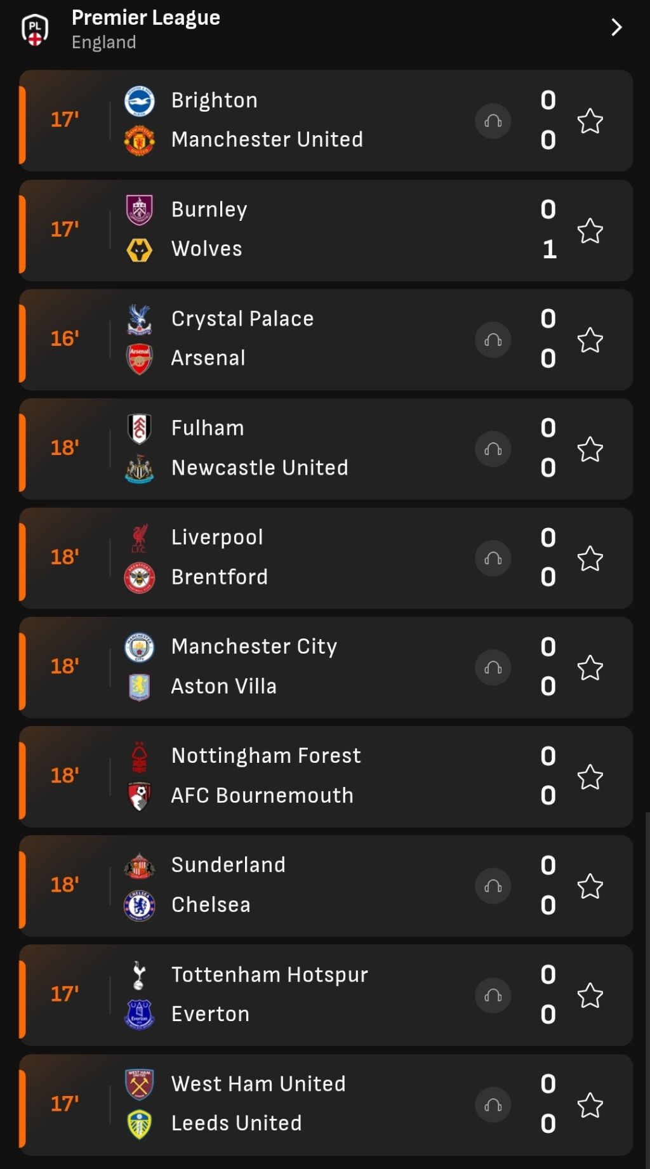Open audio for Liverpool vs Brentford match

pyautogui.click(x=493, y=558)
